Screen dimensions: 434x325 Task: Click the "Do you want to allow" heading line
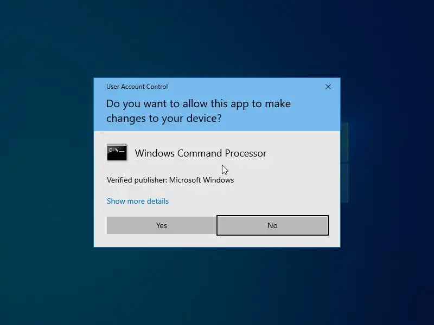click(x=199, y=103)
